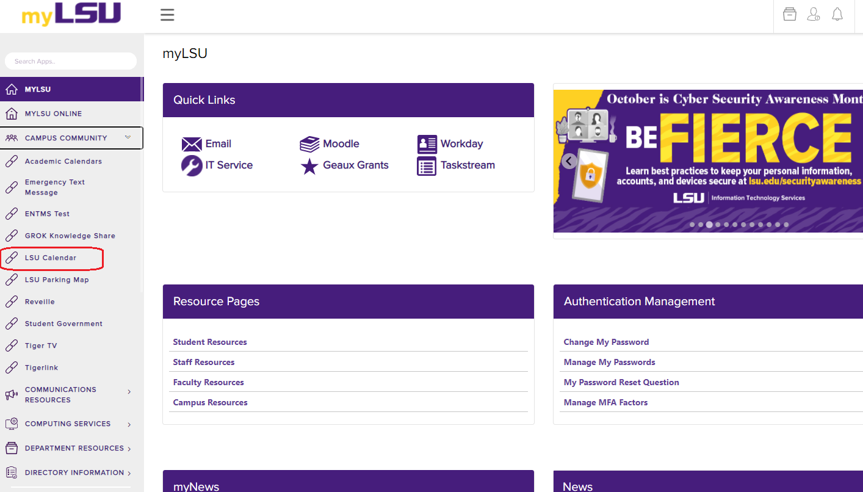Open the notifications bell icon
Image resolution: width=863 pixels, height=492 pixels.
coord(837,14)
